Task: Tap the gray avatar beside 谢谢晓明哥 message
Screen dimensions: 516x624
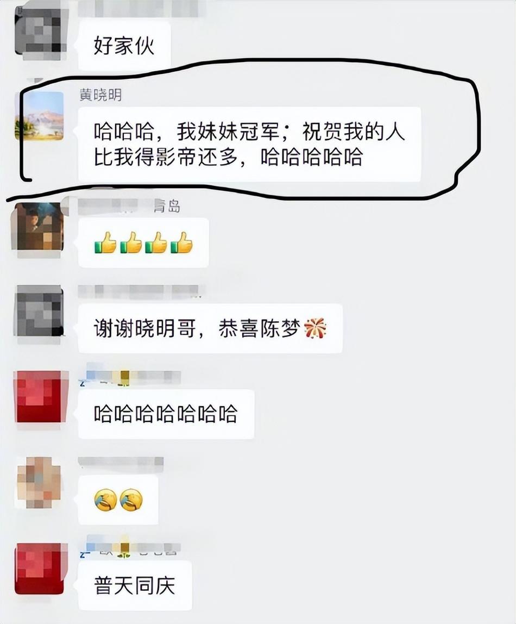Action: tap(39, 311)
